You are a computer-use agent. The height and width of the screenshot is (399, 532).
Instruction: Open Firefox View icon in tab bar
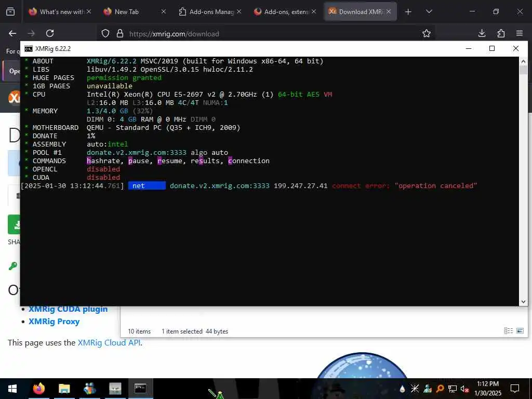[x=10, y=11]
